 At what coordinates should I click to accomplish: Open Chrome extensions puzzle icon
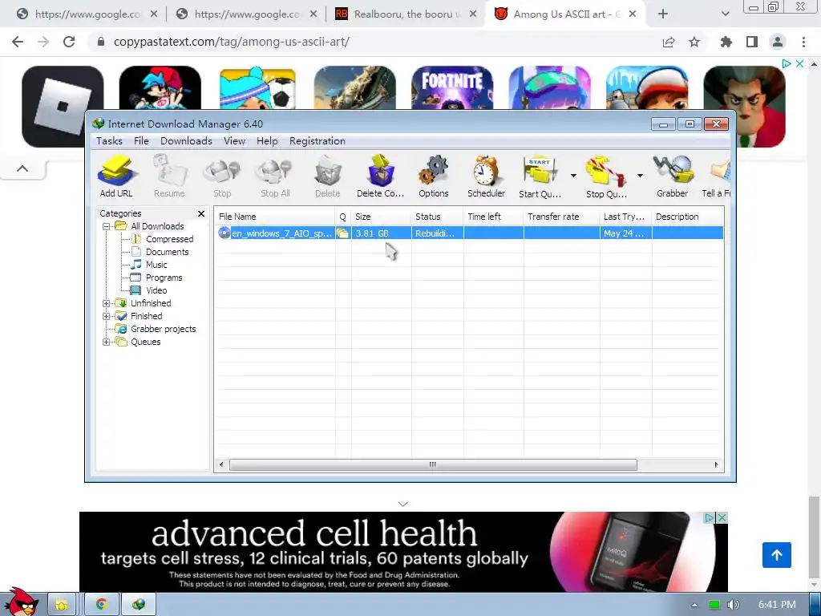[x=726, y=42]
